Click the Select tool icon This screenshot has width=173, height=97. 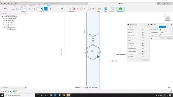(x=112, y=9)
